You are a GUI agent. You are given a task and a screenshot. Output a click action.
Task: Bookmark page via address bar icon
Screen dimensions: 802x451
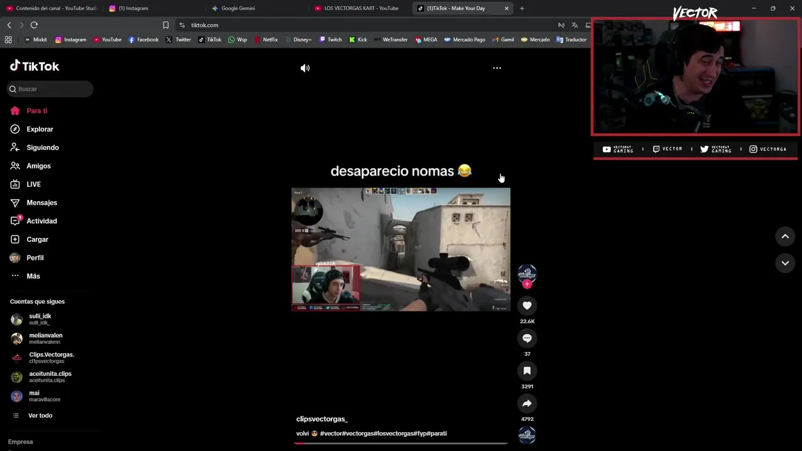165,25
